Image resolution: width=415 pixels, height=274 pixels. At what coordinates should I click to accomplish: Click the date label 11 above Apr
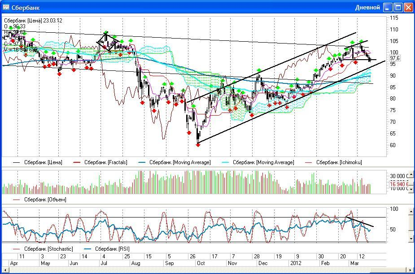[22, 257]
